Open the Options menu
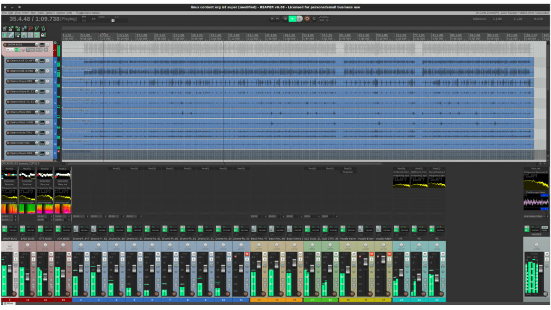551x310 pixels. click(x=50, y=13)
